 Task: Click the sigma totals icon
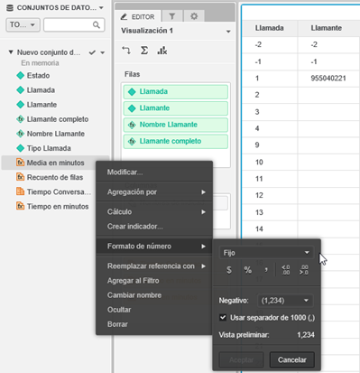click(144, 51)
